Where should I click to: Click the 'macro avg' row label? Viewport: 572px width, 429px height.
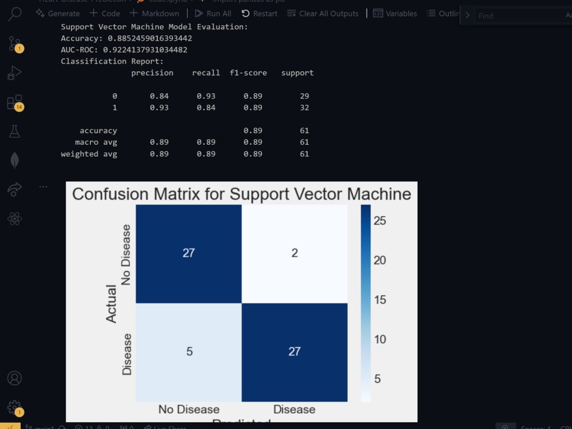[96, 142]
